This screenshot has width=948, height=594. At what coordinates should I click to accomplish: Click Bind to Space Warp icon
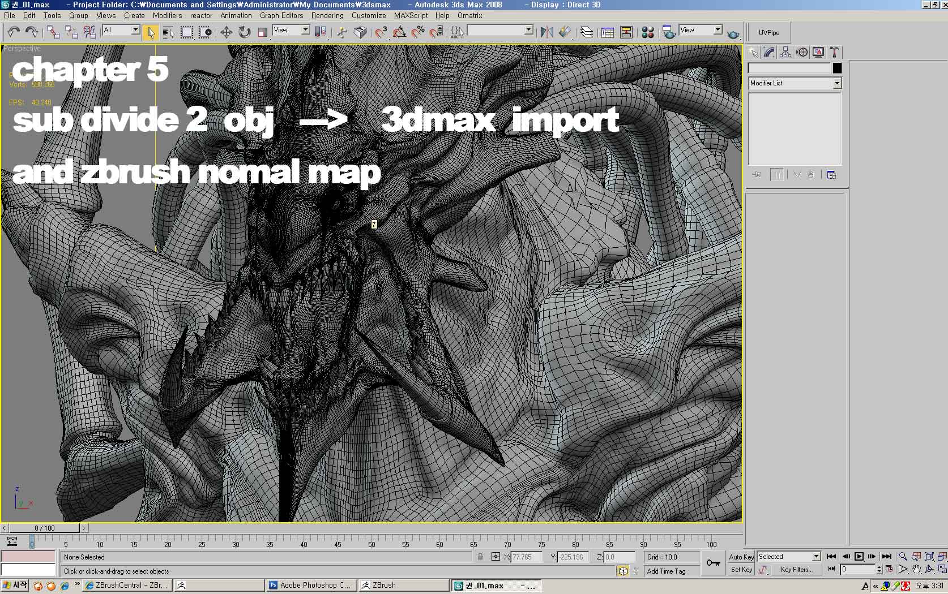(x=89, y=32)
